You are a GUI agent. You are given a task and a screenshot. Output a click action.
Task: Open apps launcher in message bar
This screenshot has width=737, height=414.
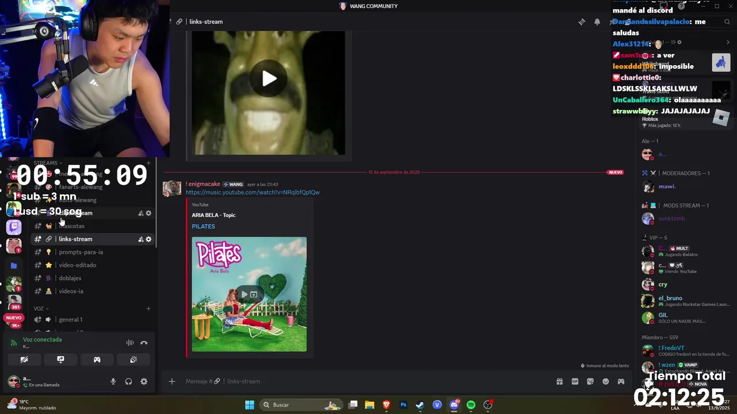[x=621, y=381]
